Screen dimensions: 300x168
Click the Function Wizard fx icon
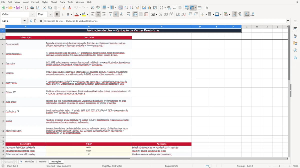[31, 21]
